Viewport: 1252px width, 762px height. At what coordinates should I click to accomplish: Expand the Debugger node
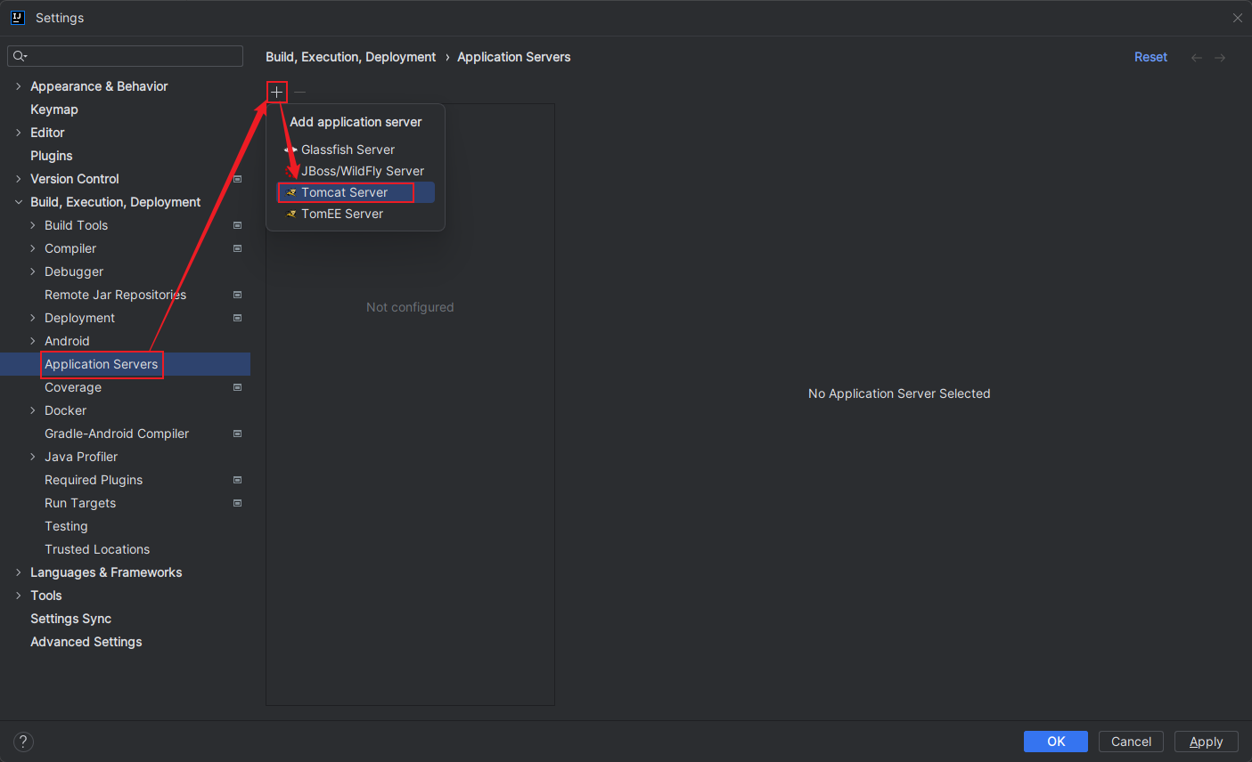point(32,272)
